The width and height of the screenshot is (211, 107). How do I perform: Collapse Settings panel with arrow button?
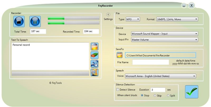pyautogui.click(x=108, y=14)
